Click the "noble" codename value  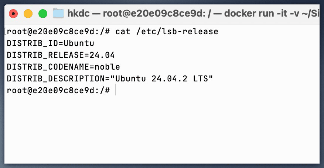click(108, 67)
